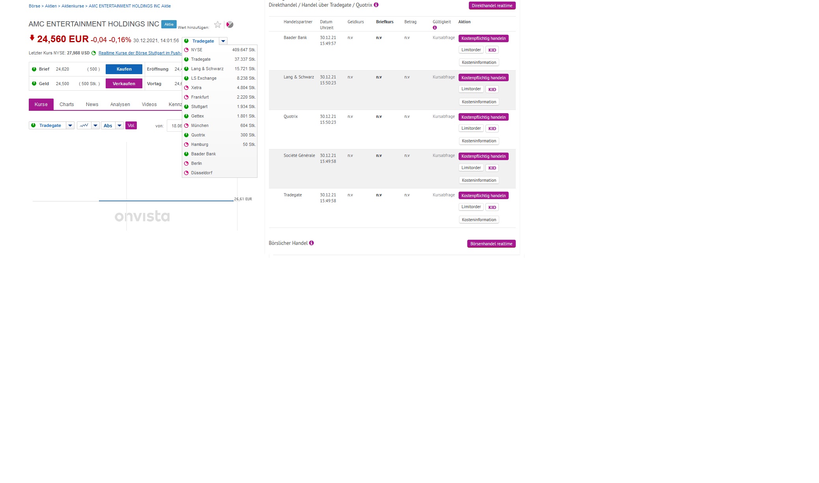Click the pie chart icon beside the star
The image size is (819, 483).
[x=230, y=24]
